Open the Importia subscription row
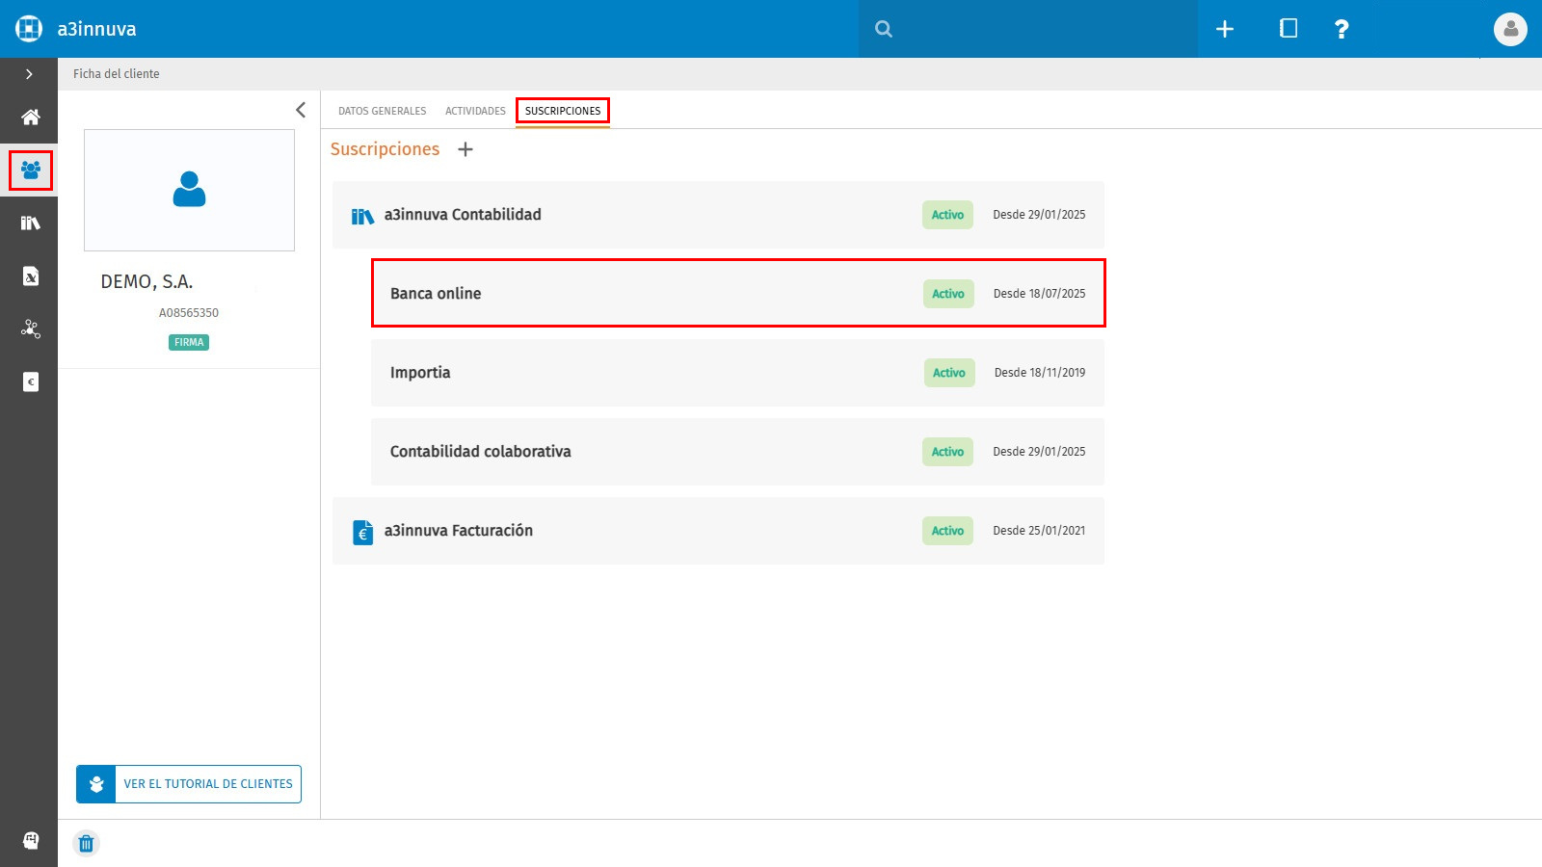The height and width of the screenshot is (867, 1542). tap(738, 373)
